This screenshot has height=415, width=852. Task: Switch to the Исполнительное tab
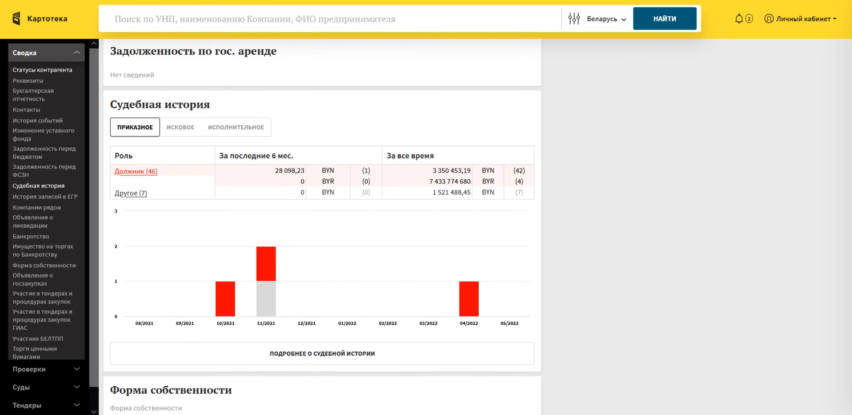pyautogui.click(x=236, y=127)
